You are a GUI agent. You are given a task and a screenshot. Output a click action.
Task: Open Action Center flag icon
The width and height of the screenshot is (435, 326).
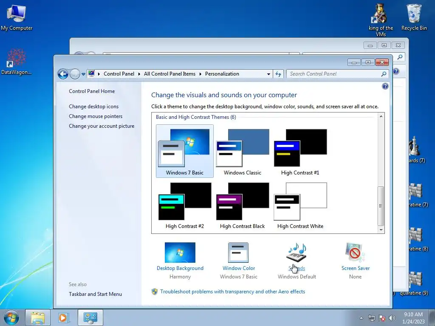click(x=382, y=318)
